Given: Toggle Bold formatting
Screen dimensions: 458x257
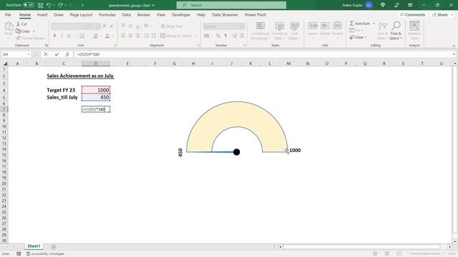Looking at the screenshot, I should point(54,36).
